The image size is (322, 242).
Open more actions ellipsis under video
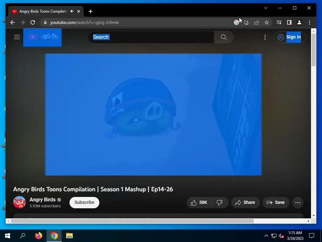click(298, 203)
